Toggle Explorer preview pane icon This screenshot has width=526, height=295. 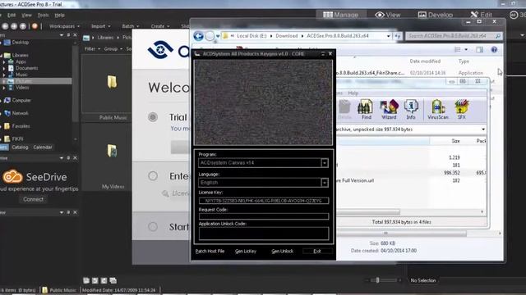(480, 49)
